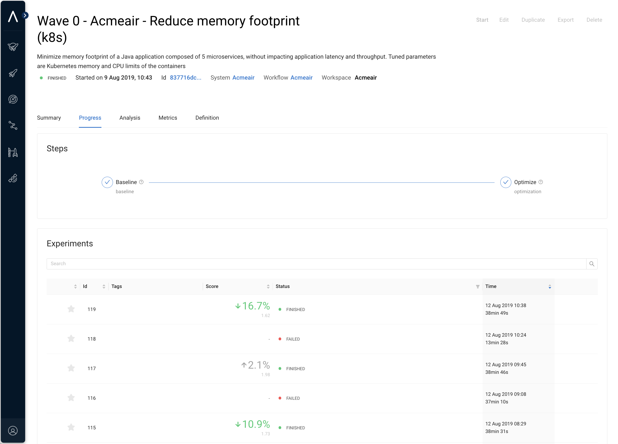This screenshot has width=618, height=444.
Task: Star experiment 119 as favorite
Action: (x=71, y=309)
